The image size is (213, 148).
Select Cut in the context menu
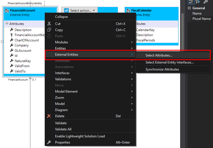coord(90,24)
